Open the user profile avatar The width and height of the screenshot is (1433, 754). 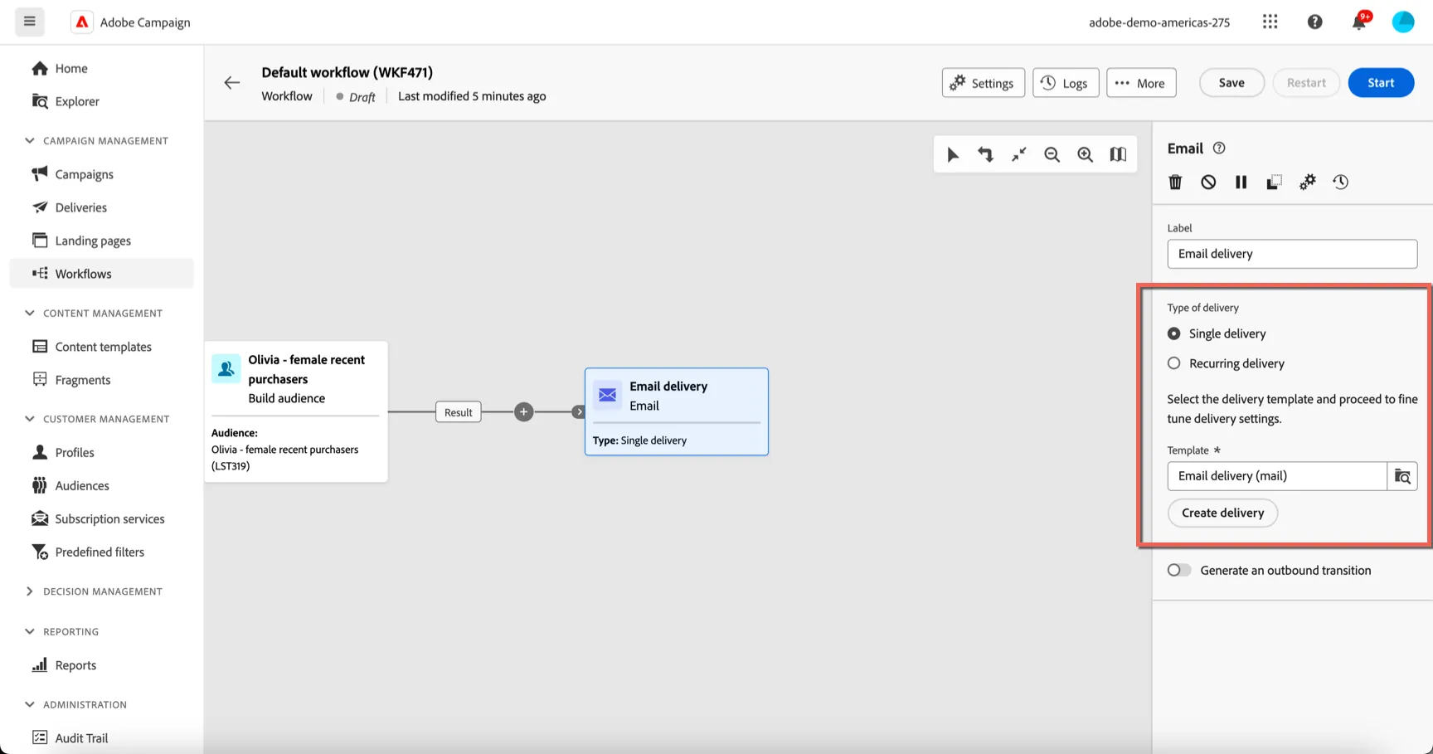pyautogui.click(x=1403, y=22)
